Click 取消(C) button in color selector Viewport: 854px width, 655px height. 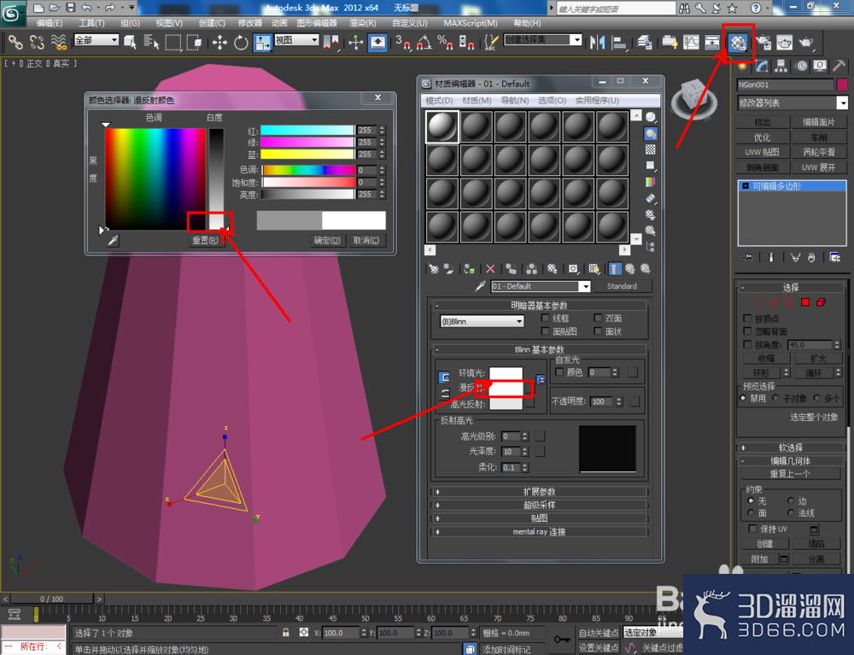pyautogui.click(x=366, y=240)
